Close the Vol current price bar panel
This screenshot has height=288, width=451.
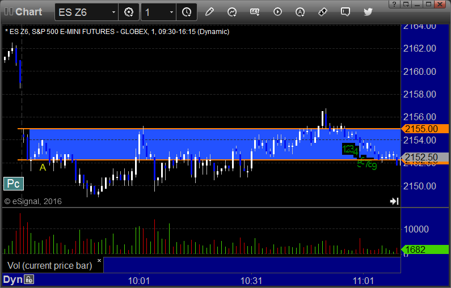(99, 261)
